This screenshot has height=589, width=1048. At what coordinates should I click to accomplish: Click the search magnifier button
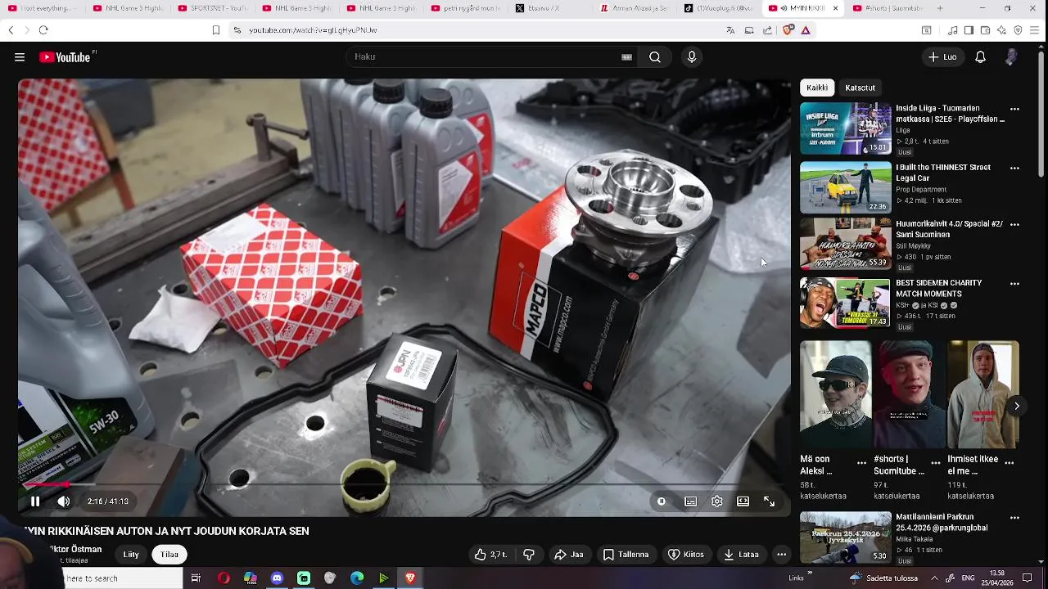[655, 57]
